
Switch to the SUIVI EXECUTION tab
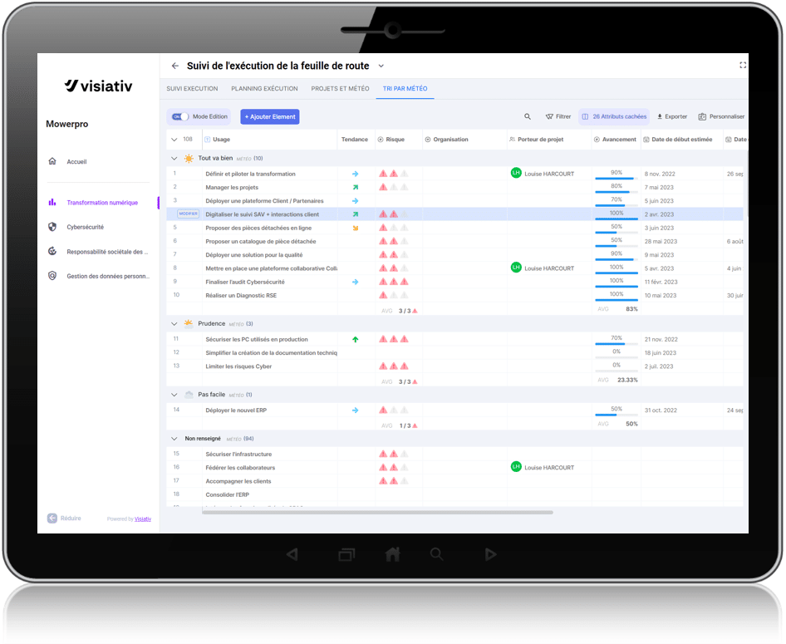click(192, 89)
